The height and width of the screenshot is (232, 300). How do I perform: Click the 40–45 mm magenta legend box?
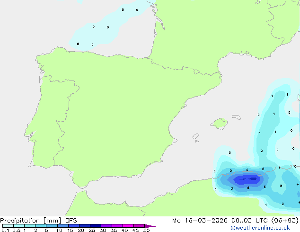[128, 226]
